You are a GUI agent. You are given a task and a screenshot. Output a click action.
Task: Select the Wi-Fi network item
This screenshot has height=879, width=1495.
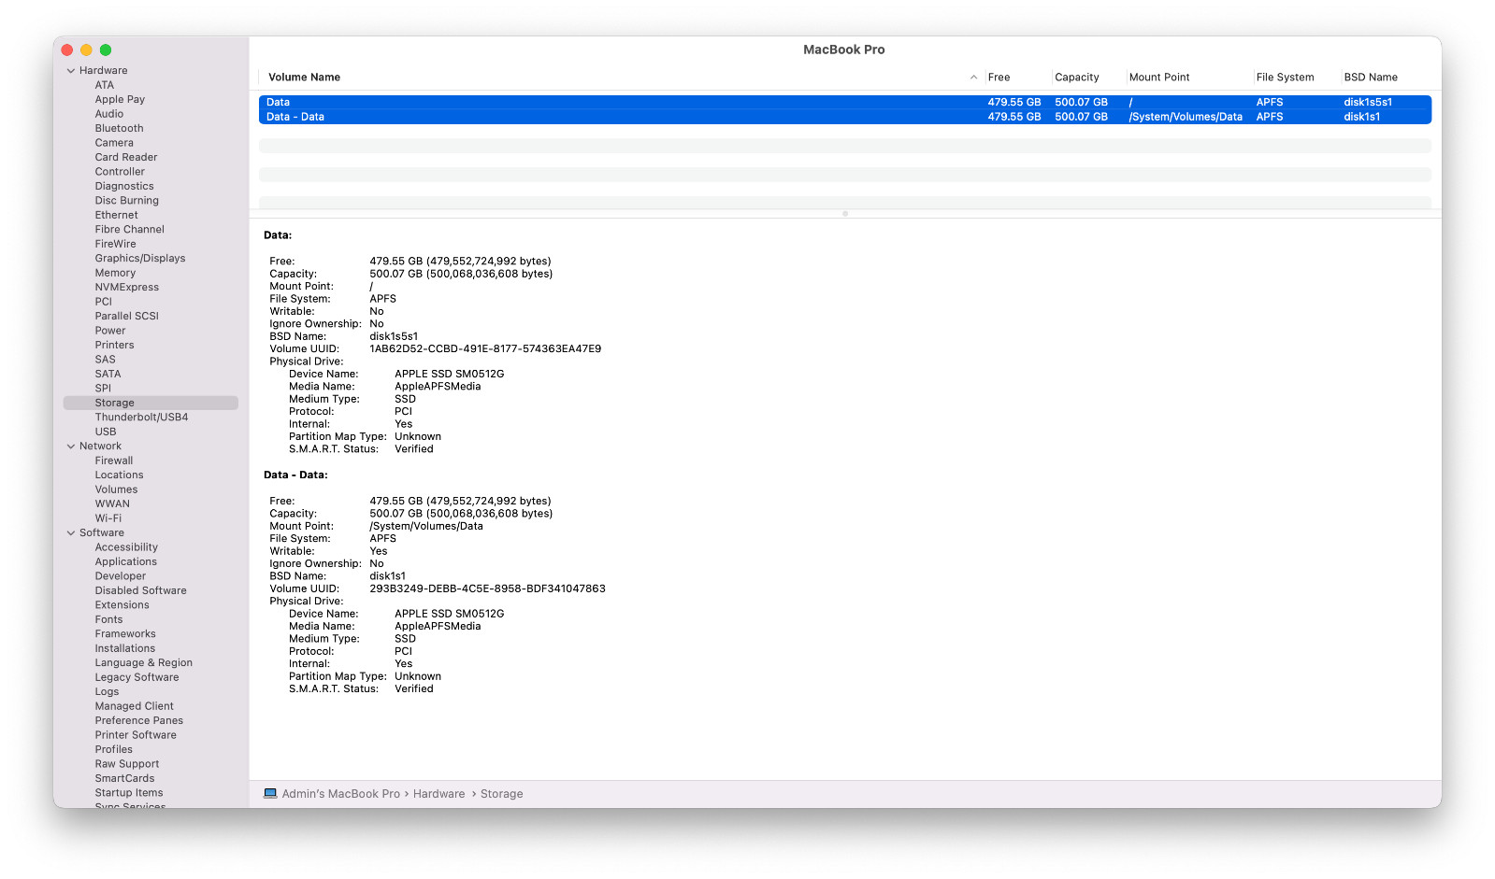pyautogui.click(x=108, y=518)
